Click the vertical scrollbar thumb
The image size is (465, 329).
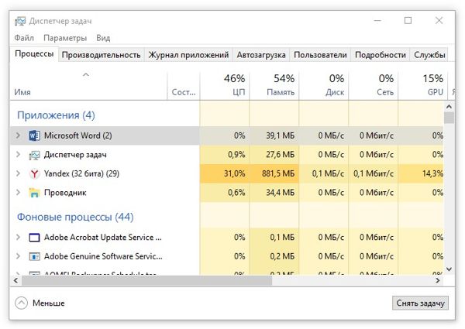coord(449,118)
